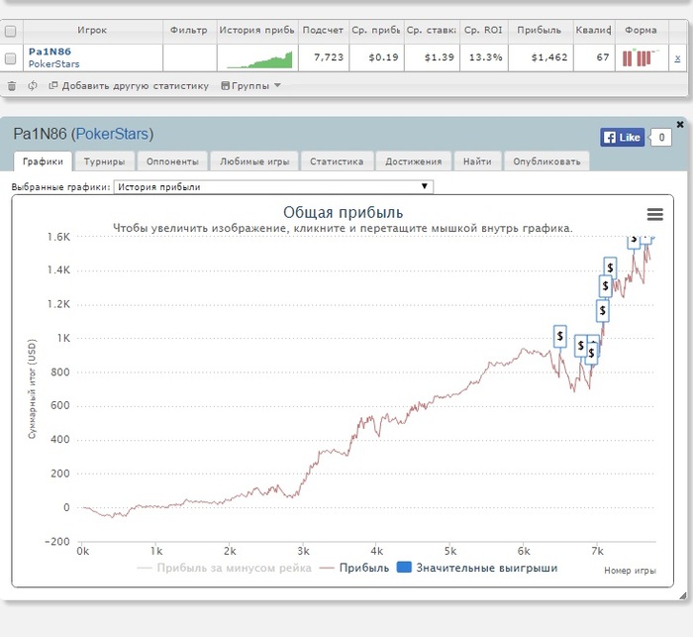Open the Группы dropdown
The height and width of the screenshot is (637, 693).
coord(250,86)
